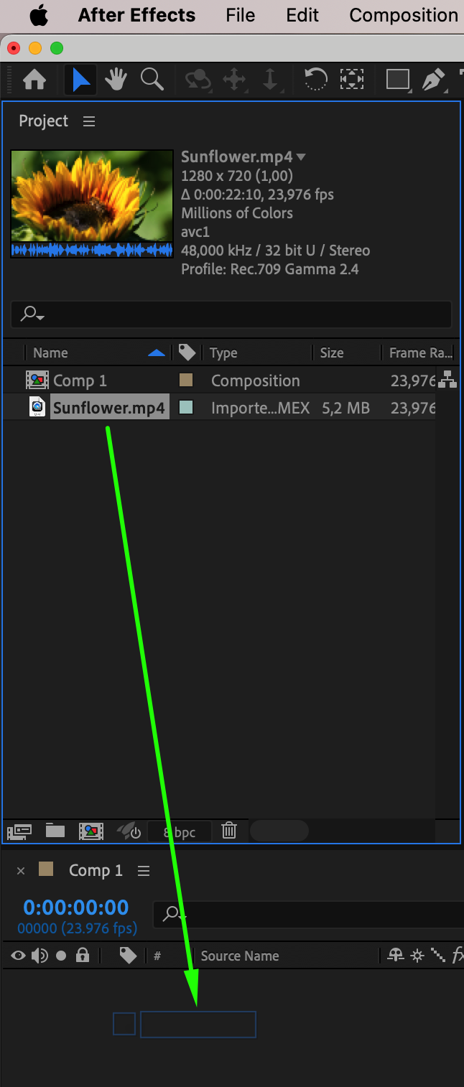464x1087 pixels.
Task: Choose the Hand tool
Action: [116, 79]
